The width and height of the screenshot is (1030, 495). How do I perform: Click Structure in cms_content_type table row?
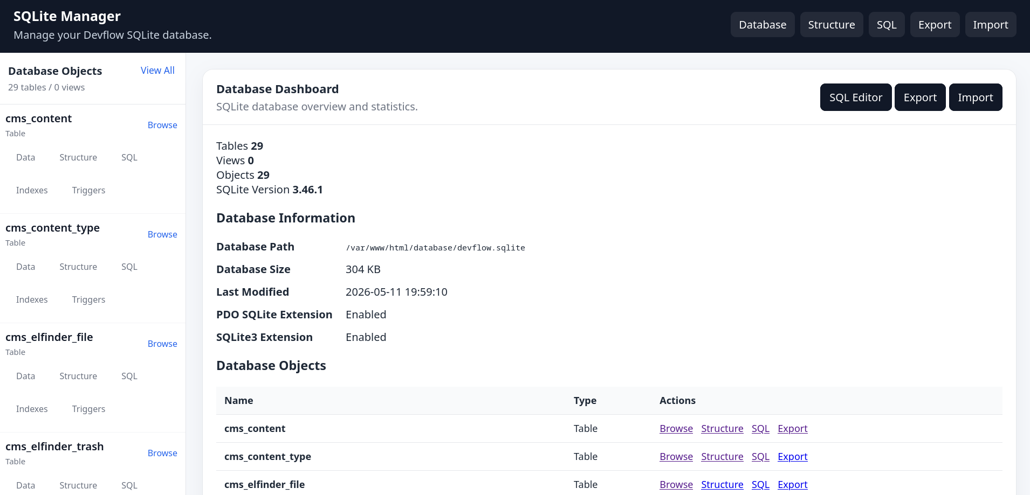(722, 457)
